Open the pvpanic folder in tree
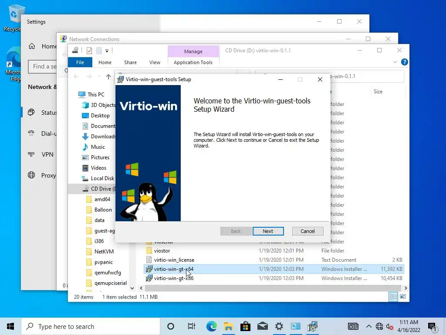This screenshot has width=446, height=335. coord(99,262)
